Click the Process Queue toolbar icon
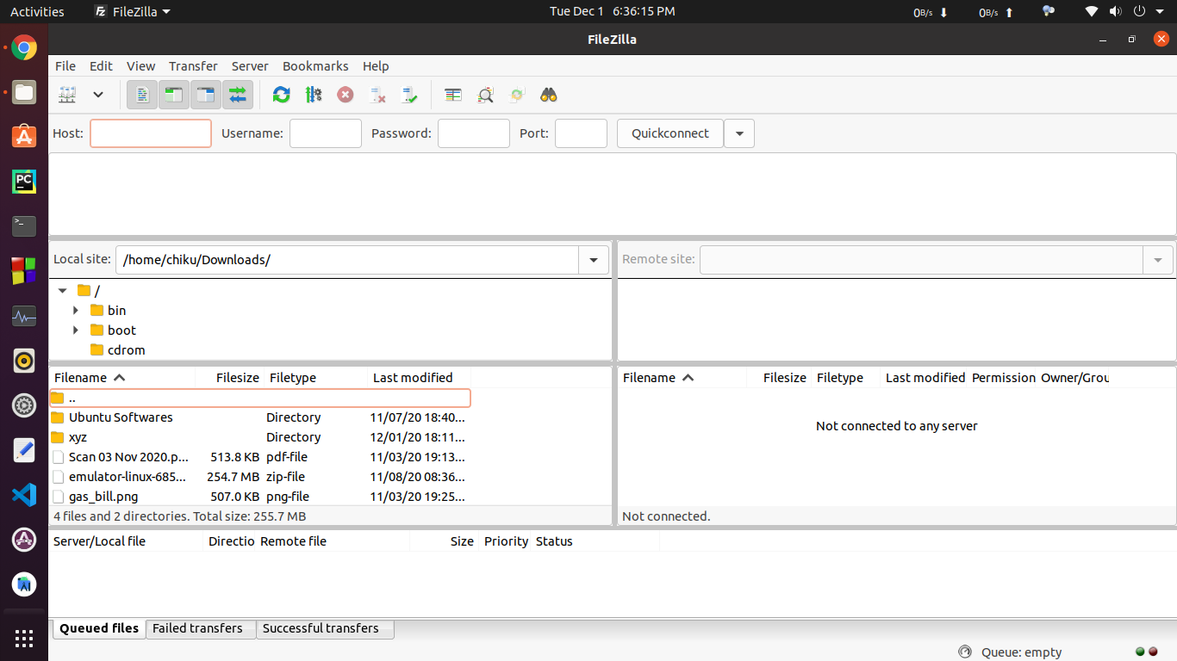The width and height of the screenshot is (1177, 661). (x=314, y=95)
